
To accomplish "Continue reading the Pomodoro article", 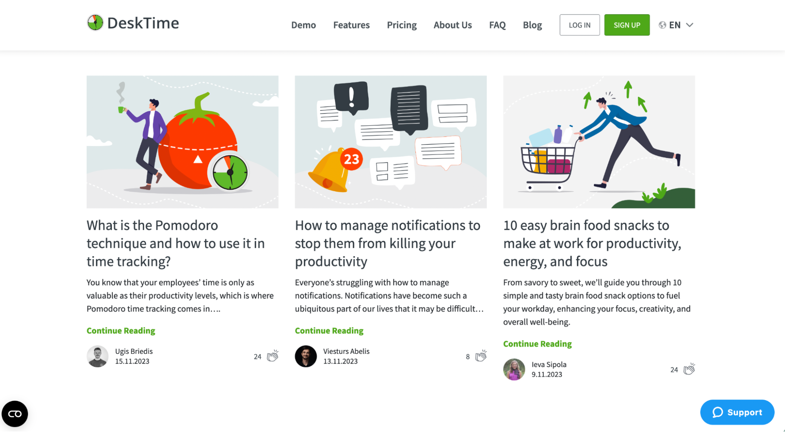I will [x=121, y=330].
